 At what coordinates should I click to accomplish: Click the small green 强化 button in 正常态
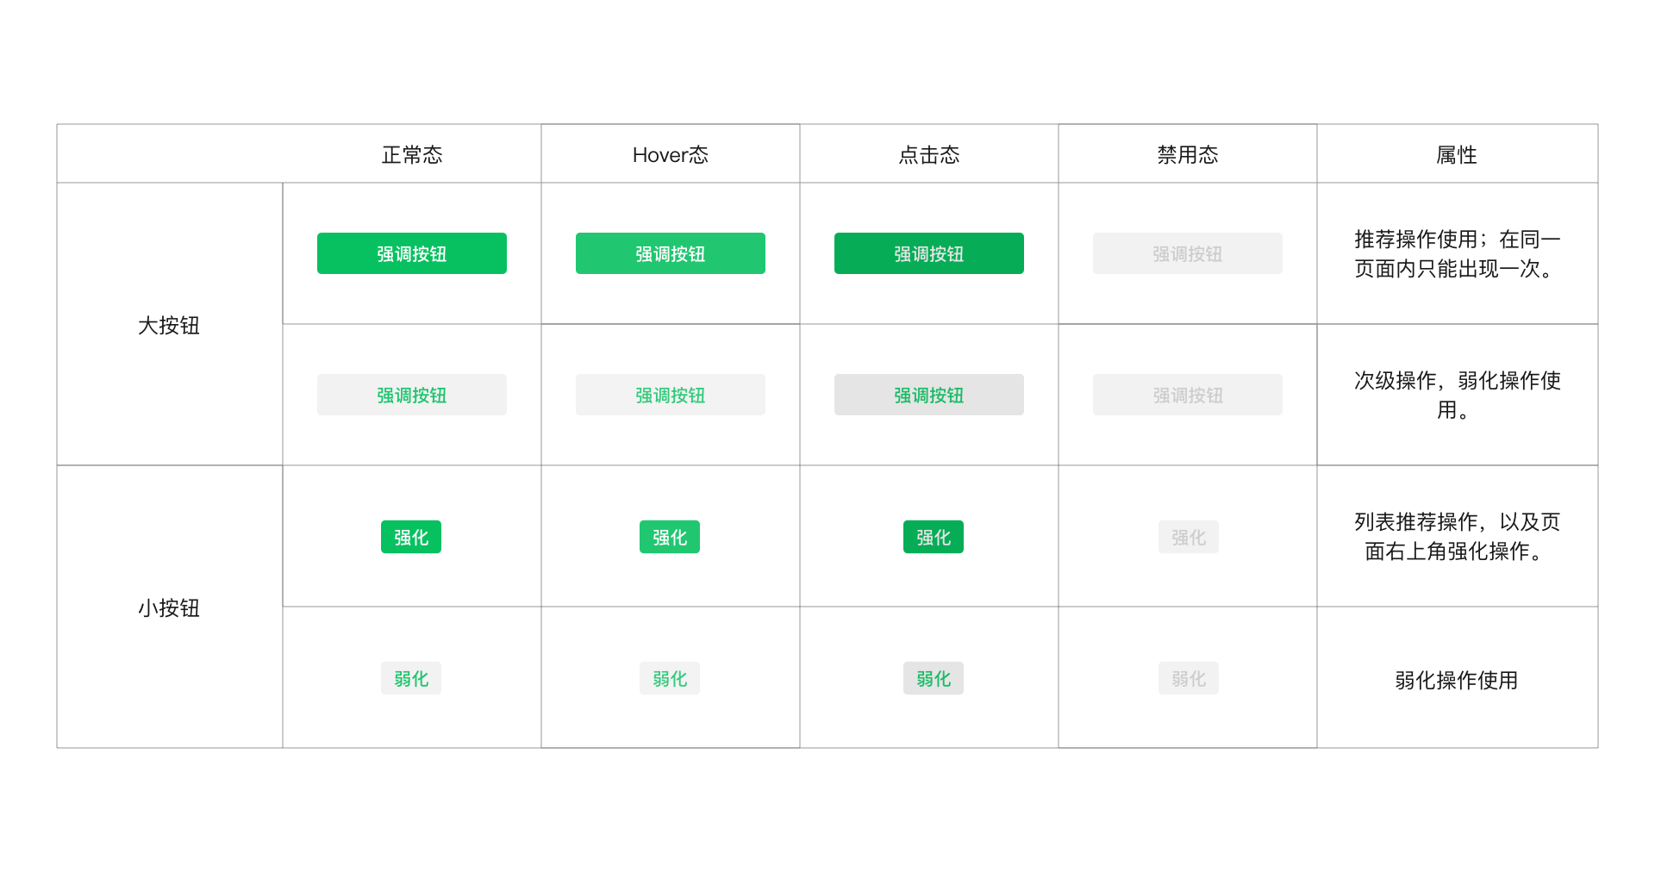pyautogui.click(x=411, y=536)
